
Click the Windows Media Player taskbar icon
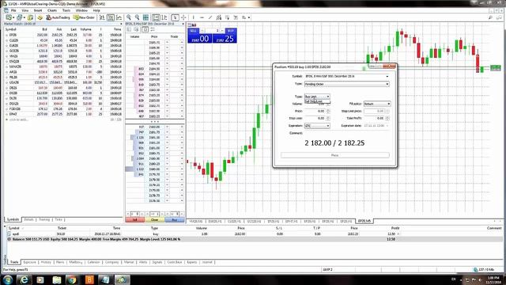tap(40, 279)
